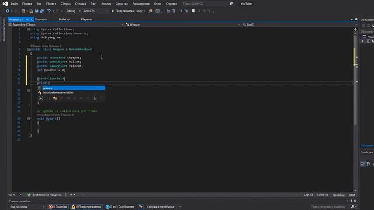
Task: Open the Вид menu
Action: coord(39,4)
